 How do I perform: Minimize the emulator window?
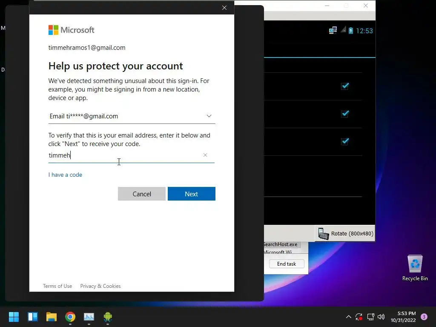click(x=327, y=6)
